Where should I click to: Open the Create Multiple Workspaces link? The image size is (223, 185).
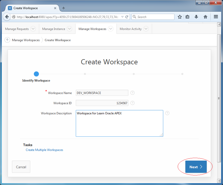click(44, 150)
